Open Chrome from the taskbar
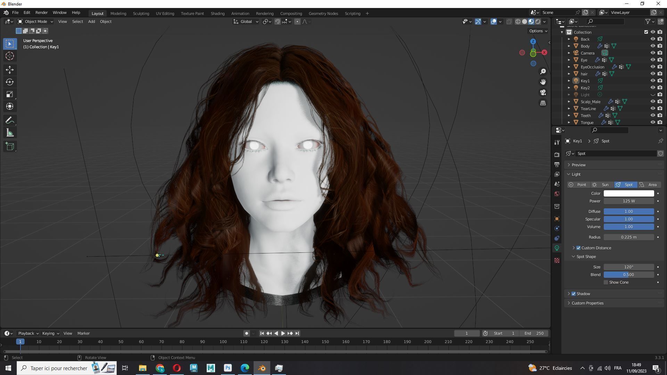 coord(160,368)
